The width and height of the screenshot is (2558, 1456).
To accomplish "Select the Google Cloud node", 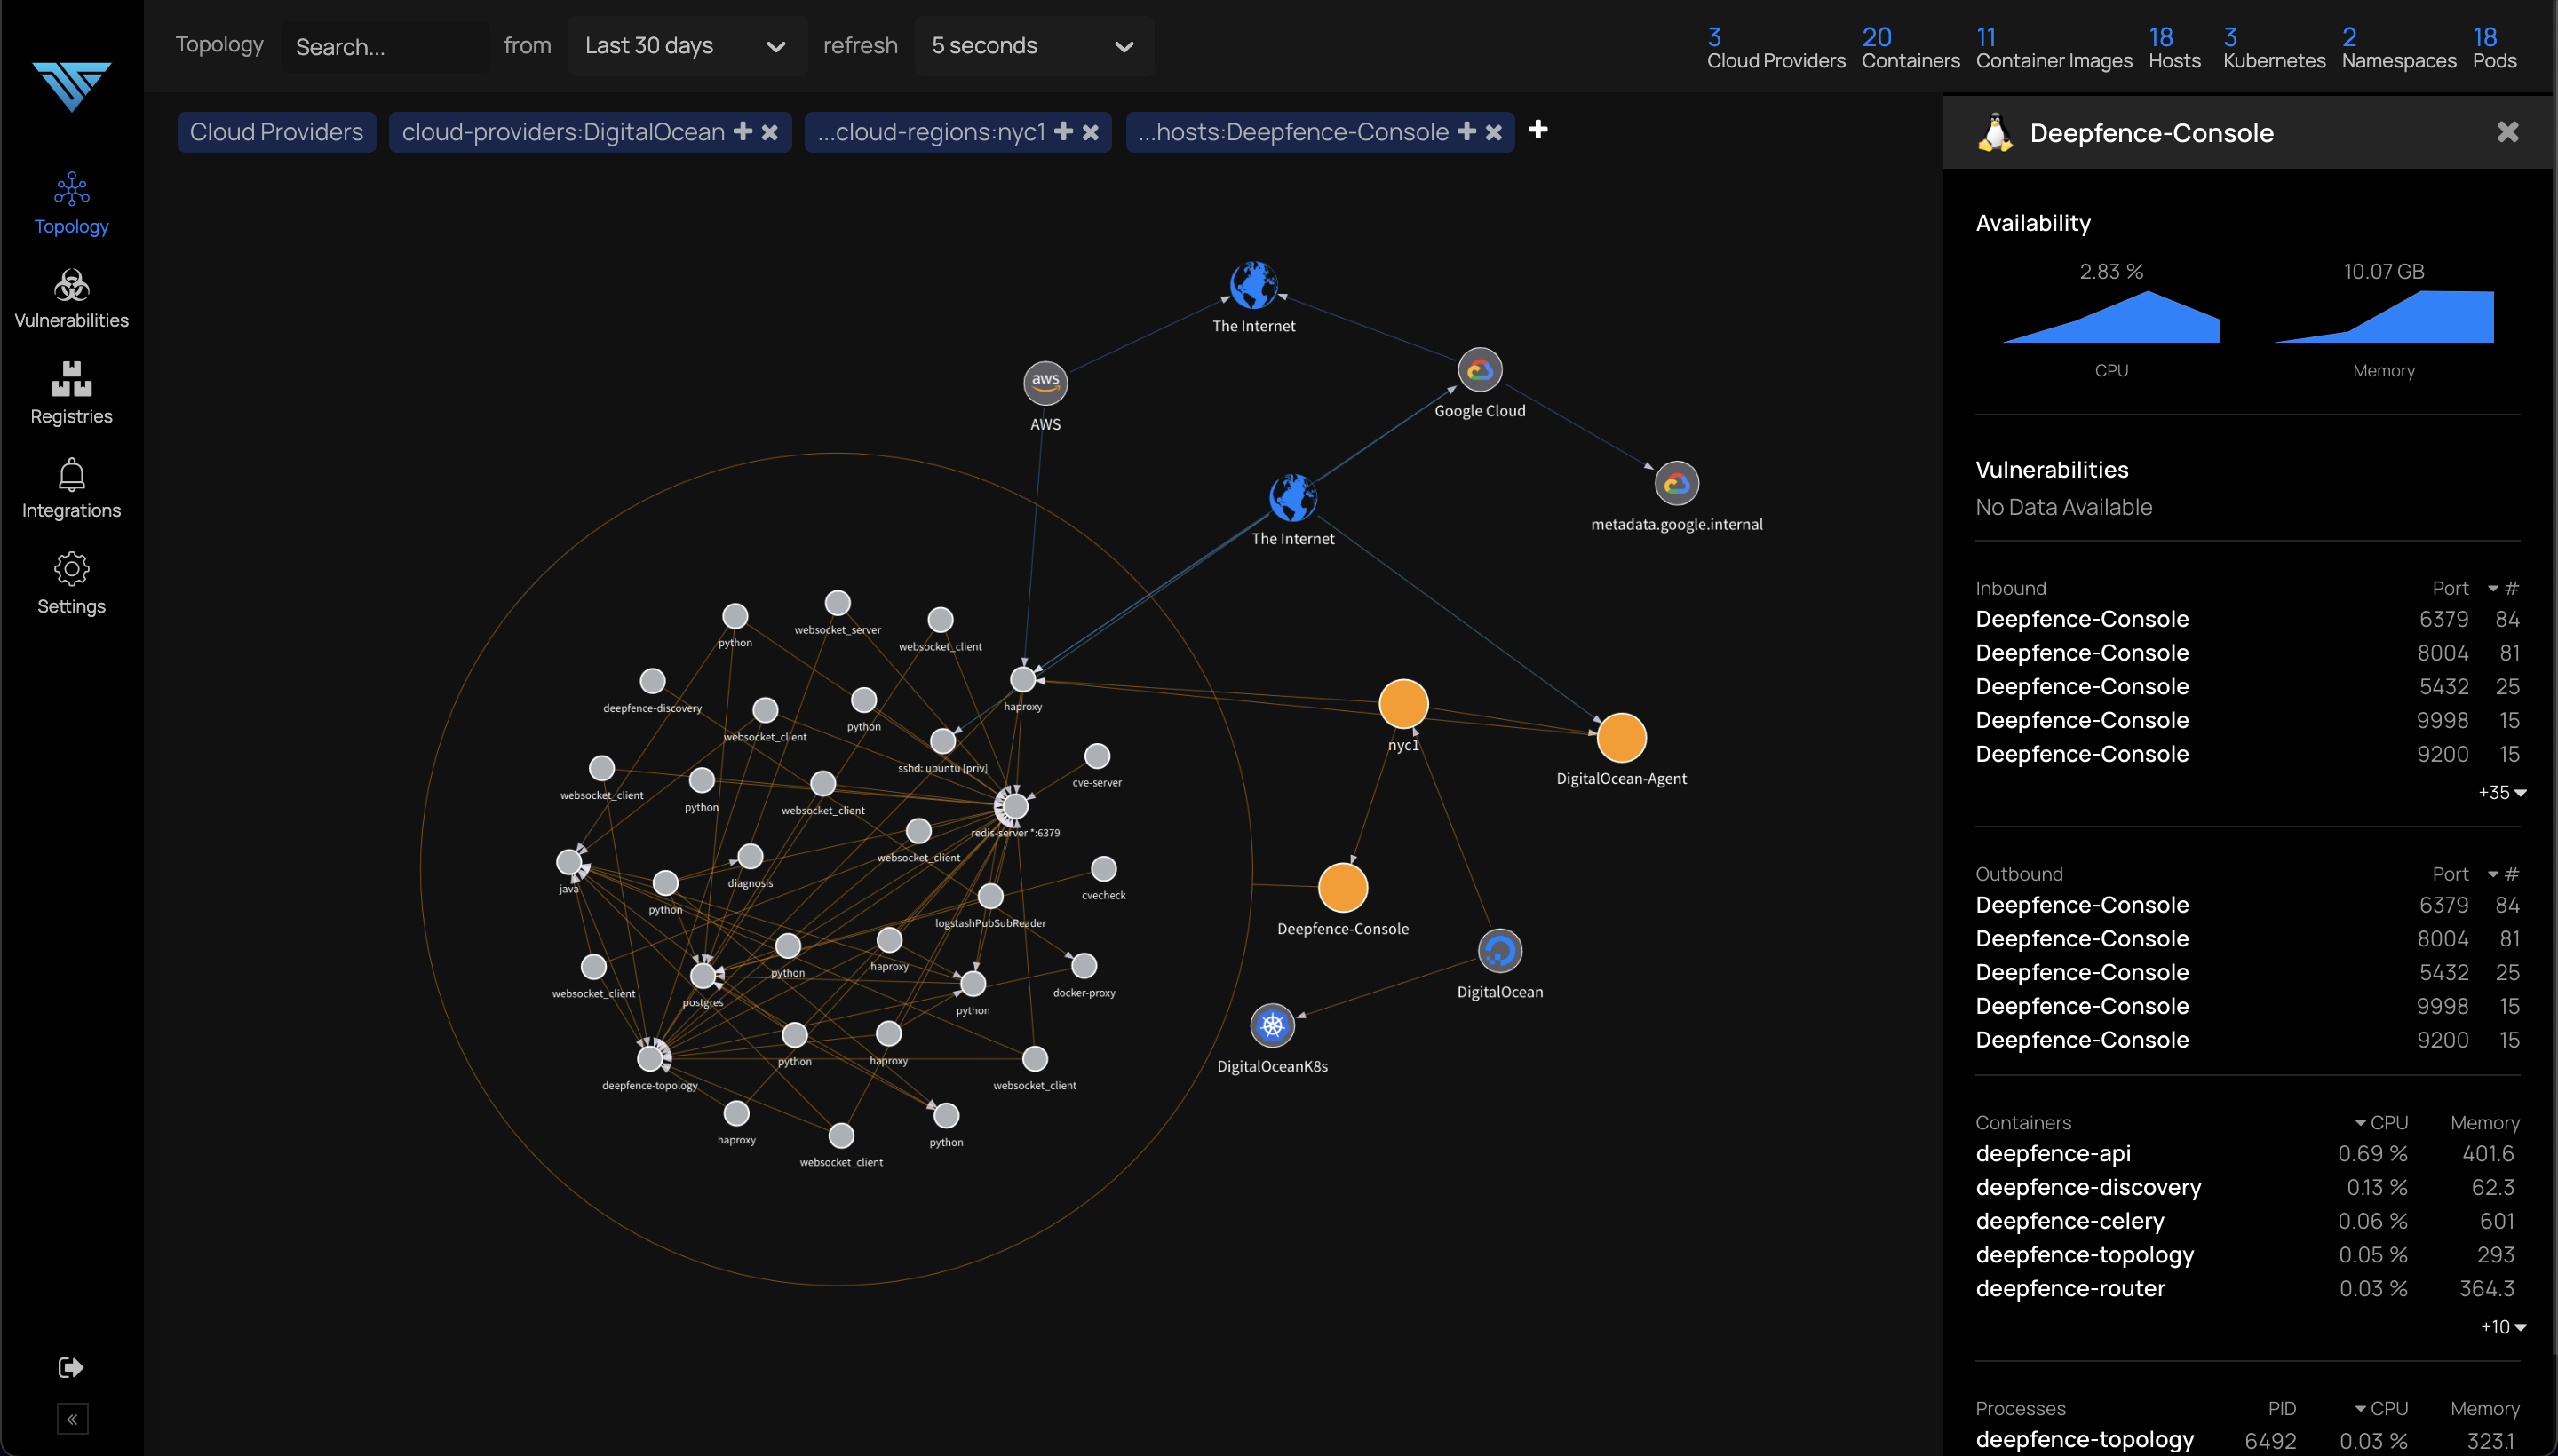I will coord(1480,370).
